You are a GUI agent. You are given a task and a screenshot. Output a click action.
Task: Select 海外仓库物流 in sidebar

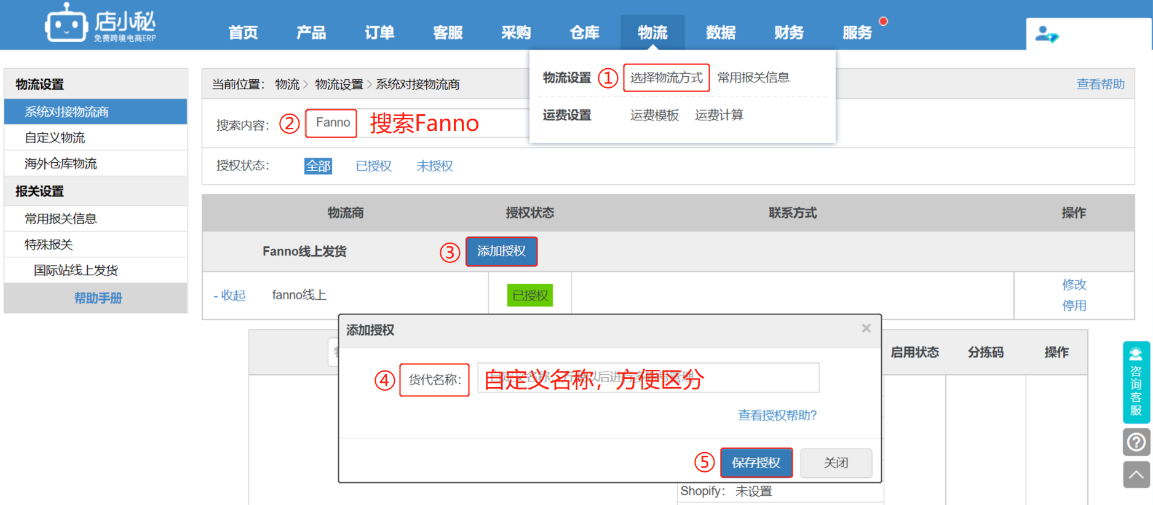coord(96,163)
